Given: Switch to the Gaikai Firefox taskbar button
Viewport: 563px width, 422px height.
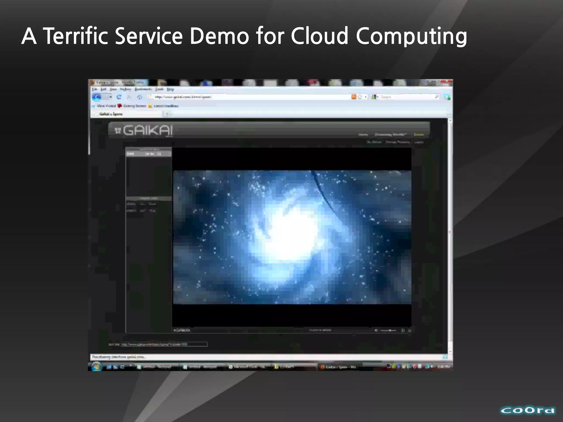Looking at the screenshot, I should coord(340,367).
